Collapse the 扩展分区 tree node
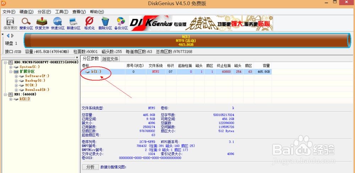This screenshot has height=173, width=355. (11, 71)
